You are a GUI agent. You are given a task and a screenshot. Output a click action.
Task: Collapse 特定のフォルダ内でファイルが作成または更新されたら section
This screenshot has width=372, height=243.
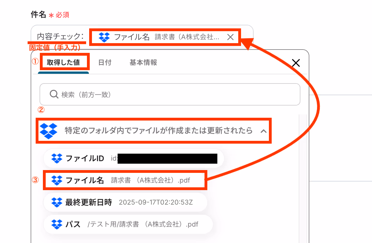[x=153, y=131]
